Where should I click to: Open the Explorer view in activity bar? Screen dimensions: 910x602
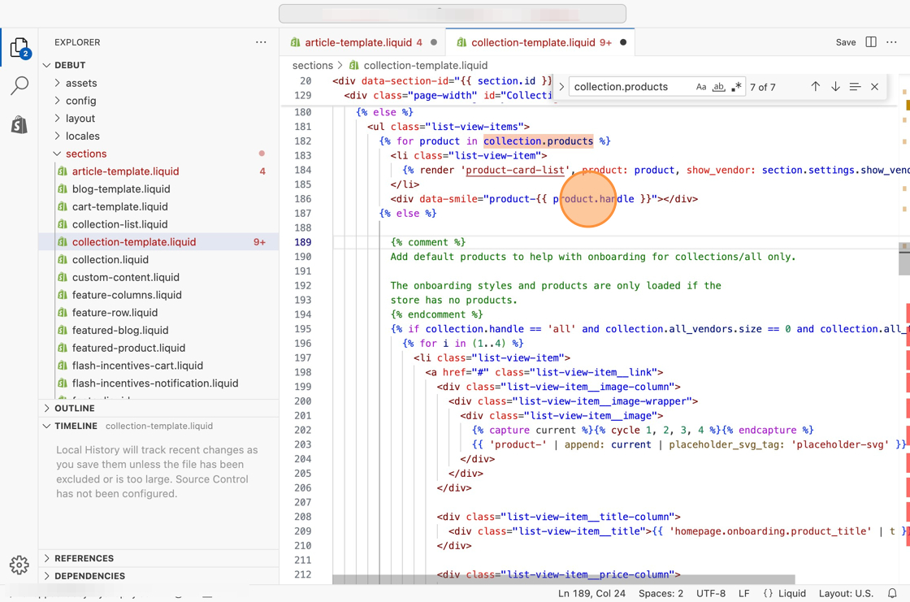pyautogui.click(x=19, y=48)
